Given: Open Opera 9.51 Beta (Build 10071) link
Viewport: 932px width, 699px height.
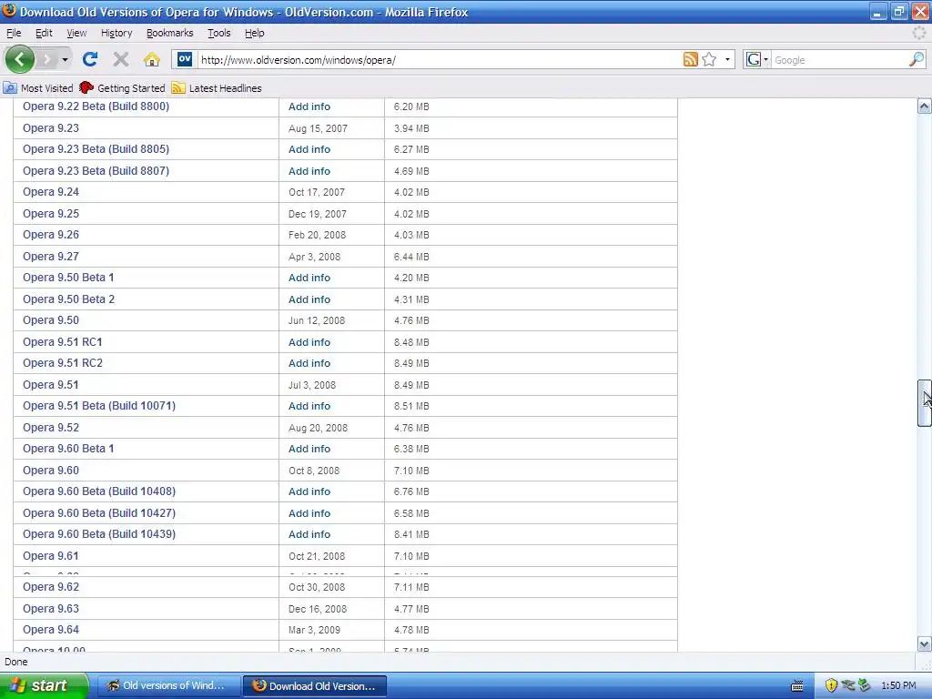Looking at the screenshot, I should pyautogui.click(x=99, y=406).
